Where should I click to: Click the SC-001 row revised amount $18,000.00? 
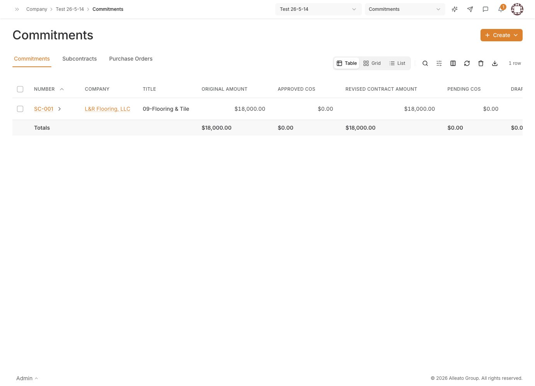[x=419, y=109]
